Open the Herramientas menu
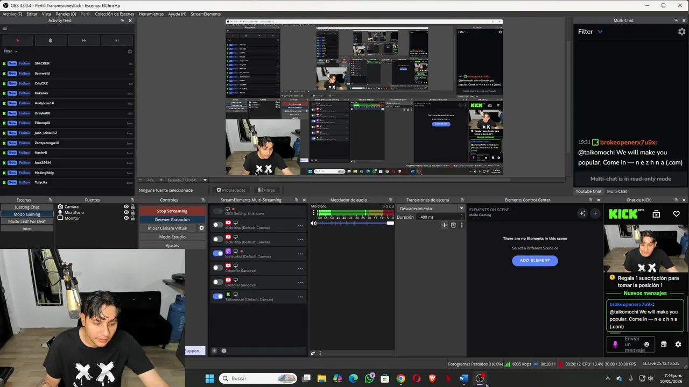The width and height of the screenshot is (689, 387). pyautogui.click(x=151, y=14)
